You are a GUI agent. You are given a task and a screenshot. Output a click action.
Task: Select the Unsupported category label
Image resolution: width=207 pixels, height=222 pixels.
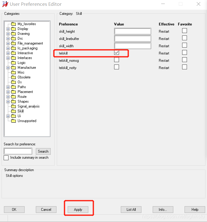27,121
